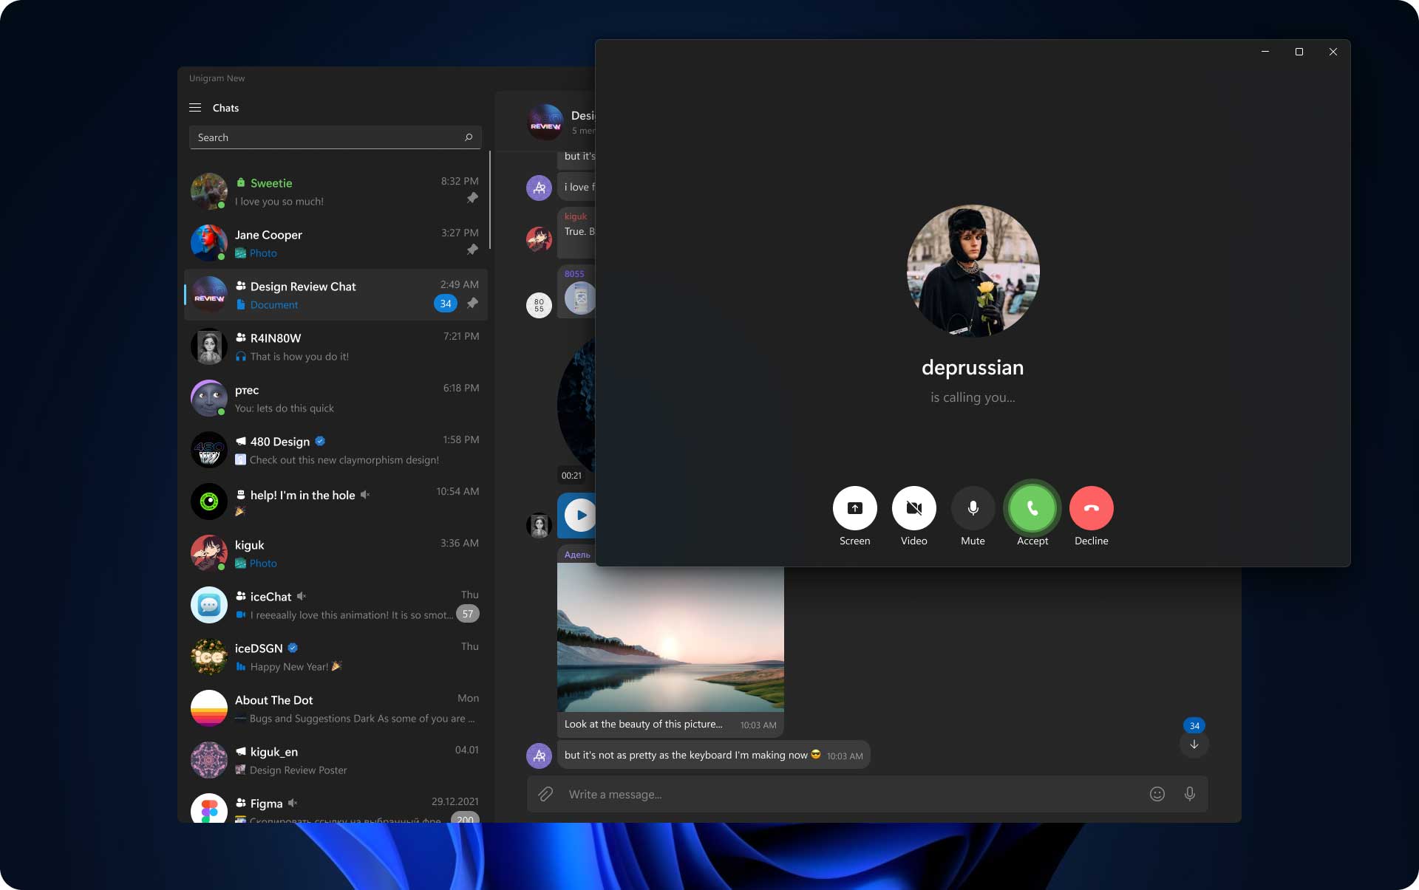
Task: Toggle the Video camera button in call
Action: [x=913, y=508]
